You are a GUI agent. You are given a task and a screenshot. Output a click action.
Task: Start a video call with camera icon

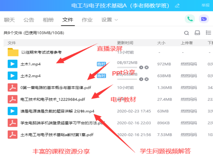204,19
